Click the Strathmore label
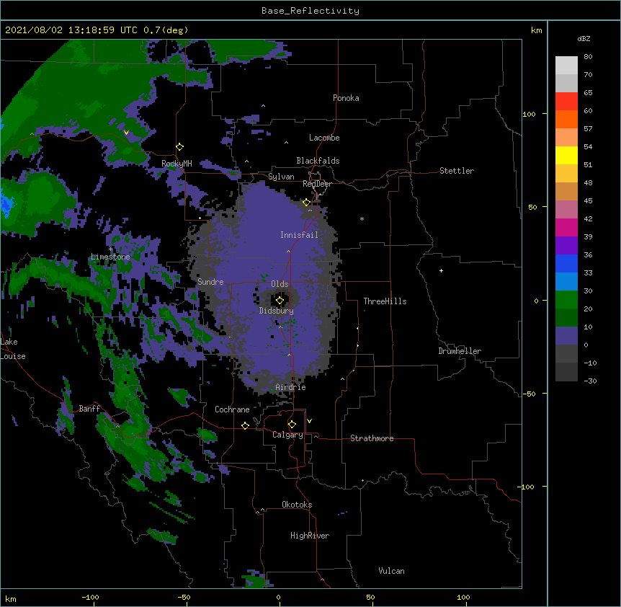The width and height of the screenshot is (621, 607). coord(372,438)
